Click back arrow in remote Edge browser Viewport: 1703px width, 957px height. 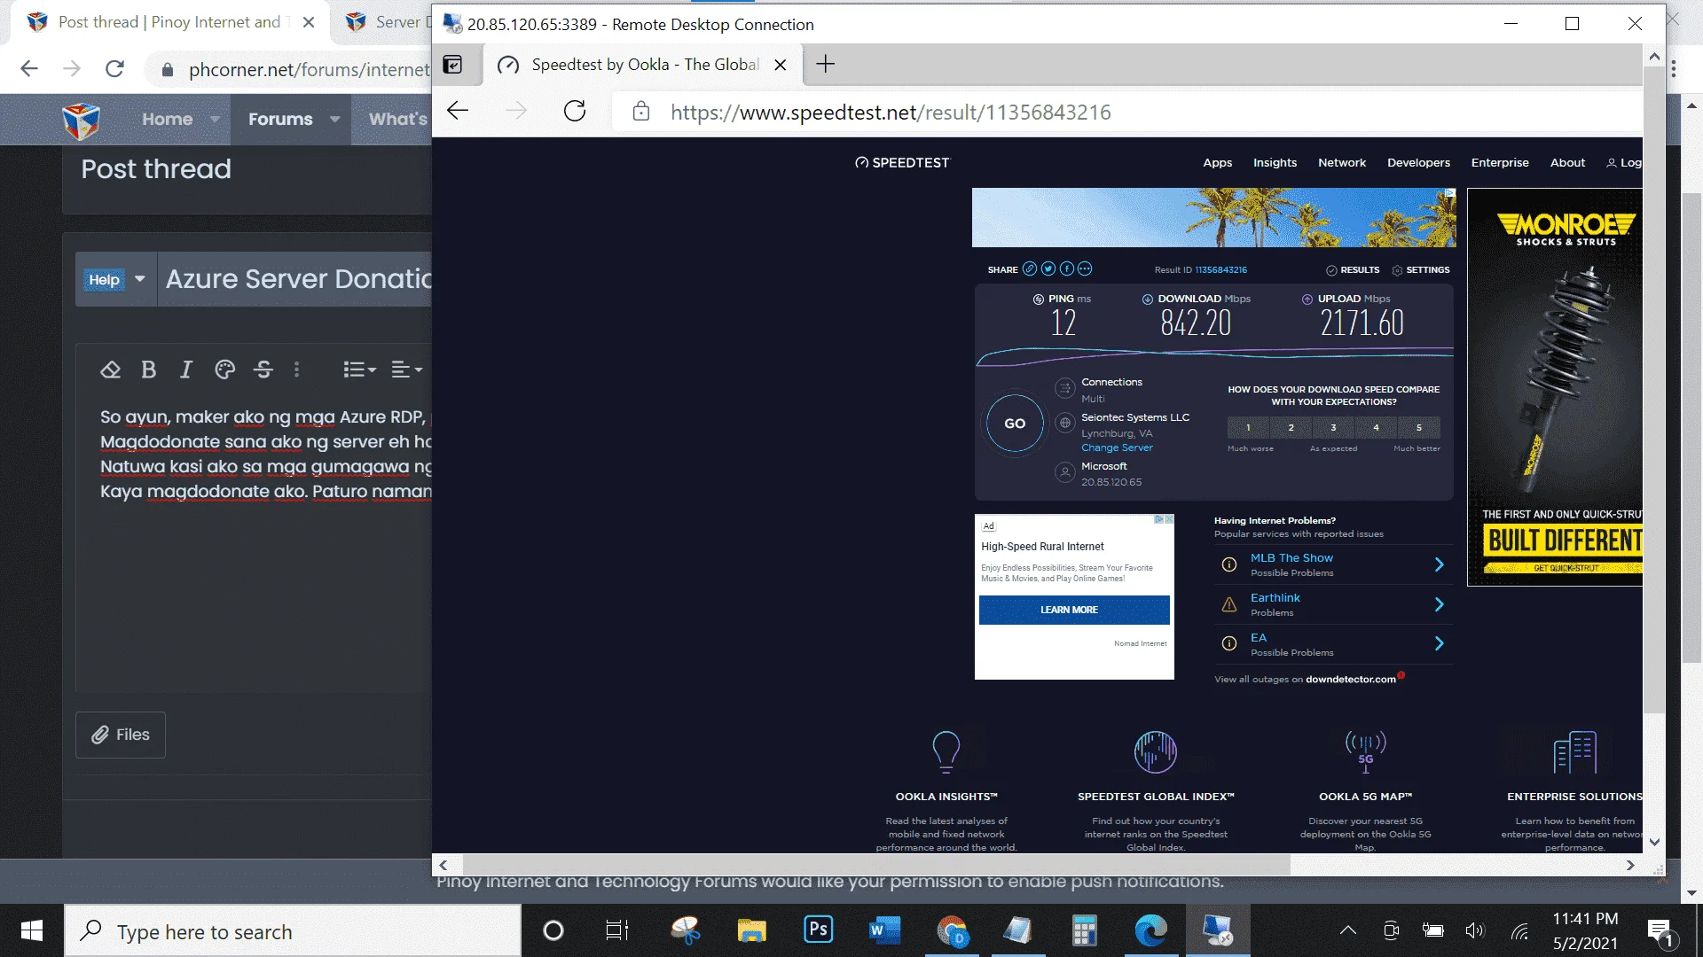point(458,111)
